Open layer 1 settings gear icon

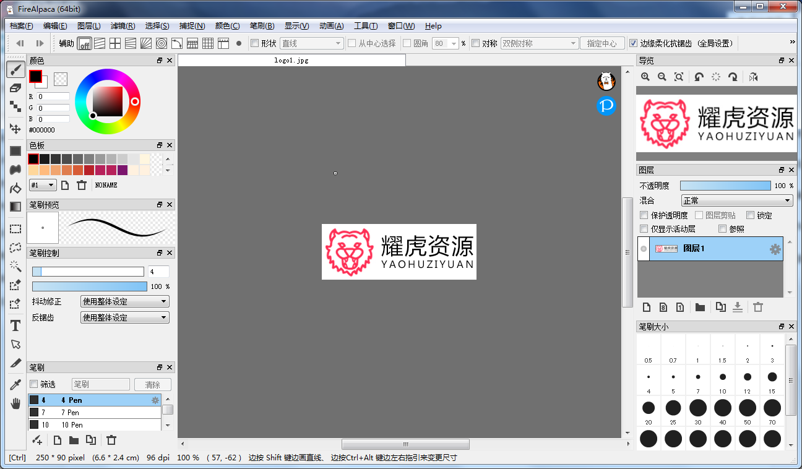[x=775, y=249]
